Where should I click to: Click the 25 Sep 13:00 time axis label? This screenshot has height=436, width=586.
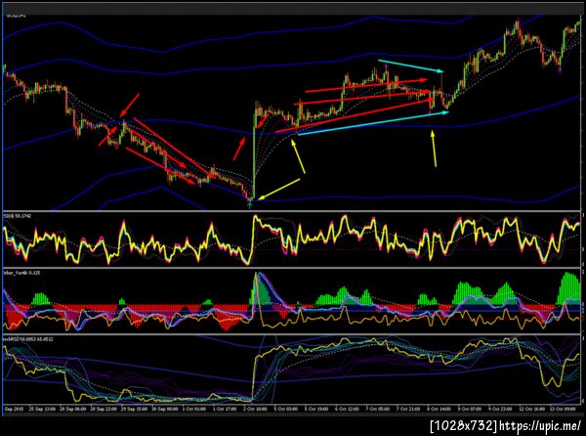42,409
